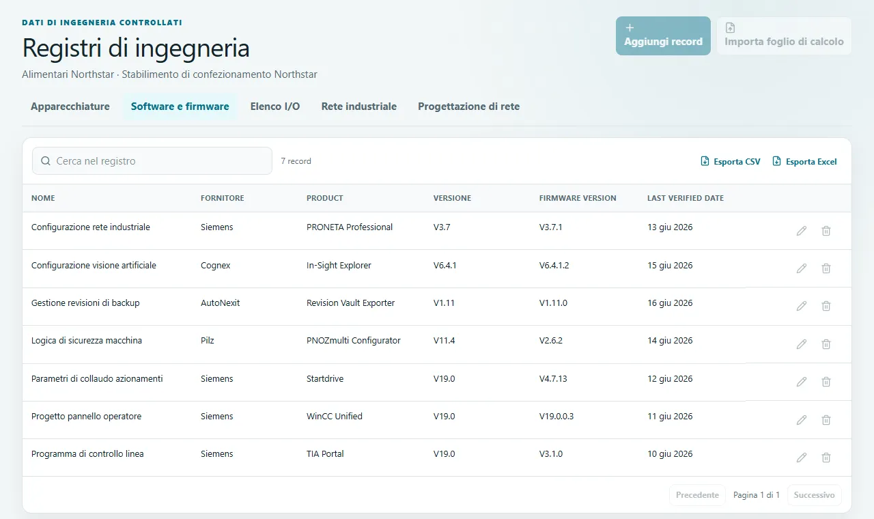
Task: Delete the Progetto pannello operatore row
Action: pyautogui.click(x=826, y=420)
